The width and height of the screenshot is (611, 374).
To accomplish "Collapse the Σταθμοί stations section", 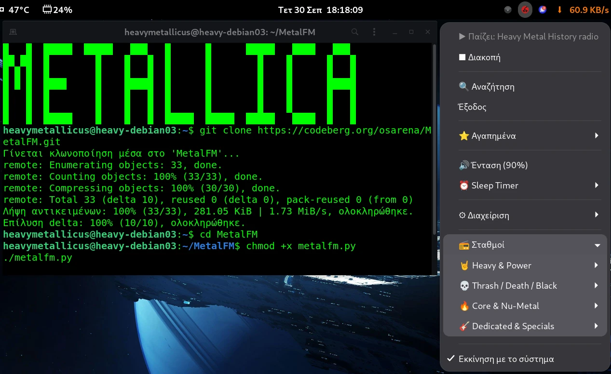I will tap(525, 245).
